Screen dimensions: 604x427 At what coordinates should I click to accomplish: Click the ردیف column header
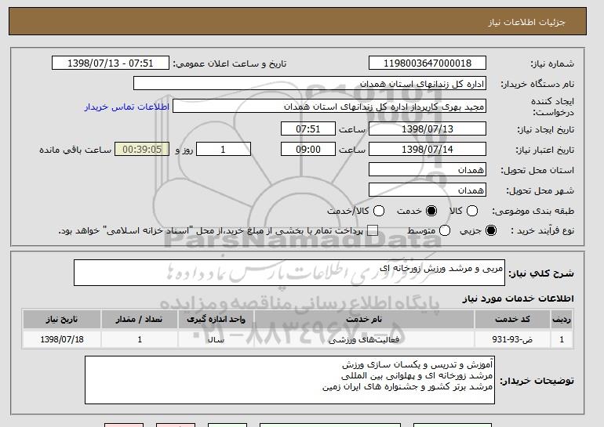(562, 320)
